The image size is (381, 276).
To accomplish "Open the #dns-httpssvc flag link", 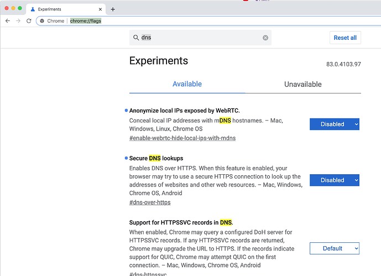I will (x=148, y=274).
